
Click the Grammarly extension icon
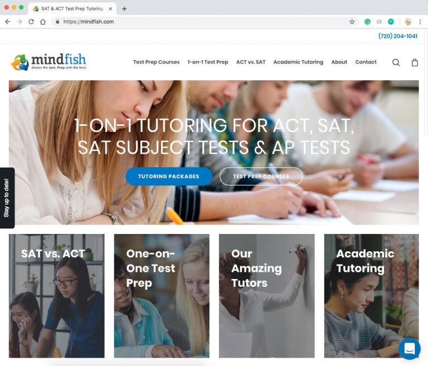pyautogui.click(x=367, y=22)
